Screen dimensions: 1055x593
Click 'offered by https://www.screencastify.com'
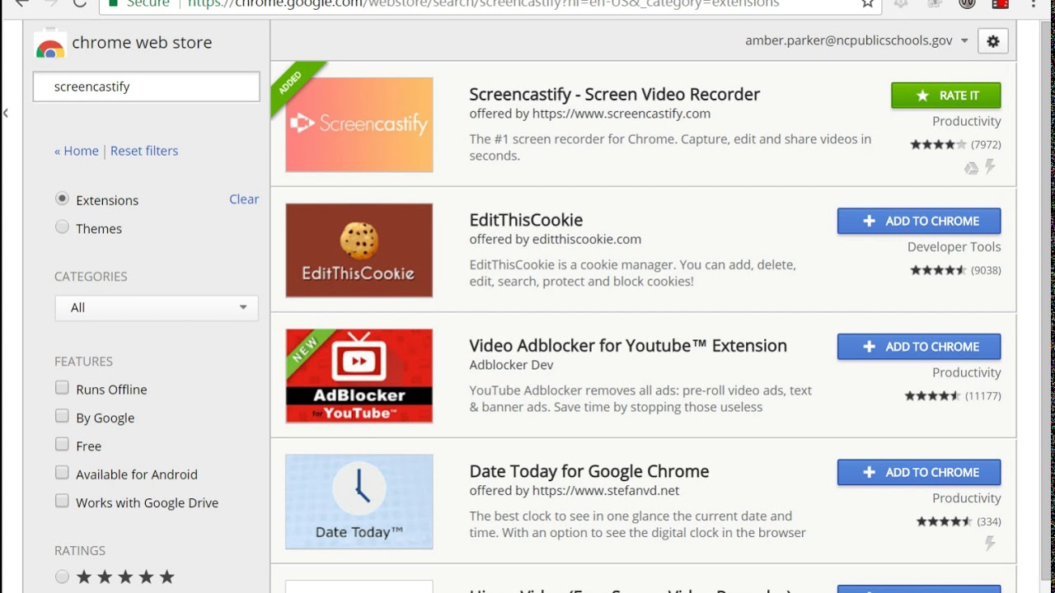pos(590,114)
